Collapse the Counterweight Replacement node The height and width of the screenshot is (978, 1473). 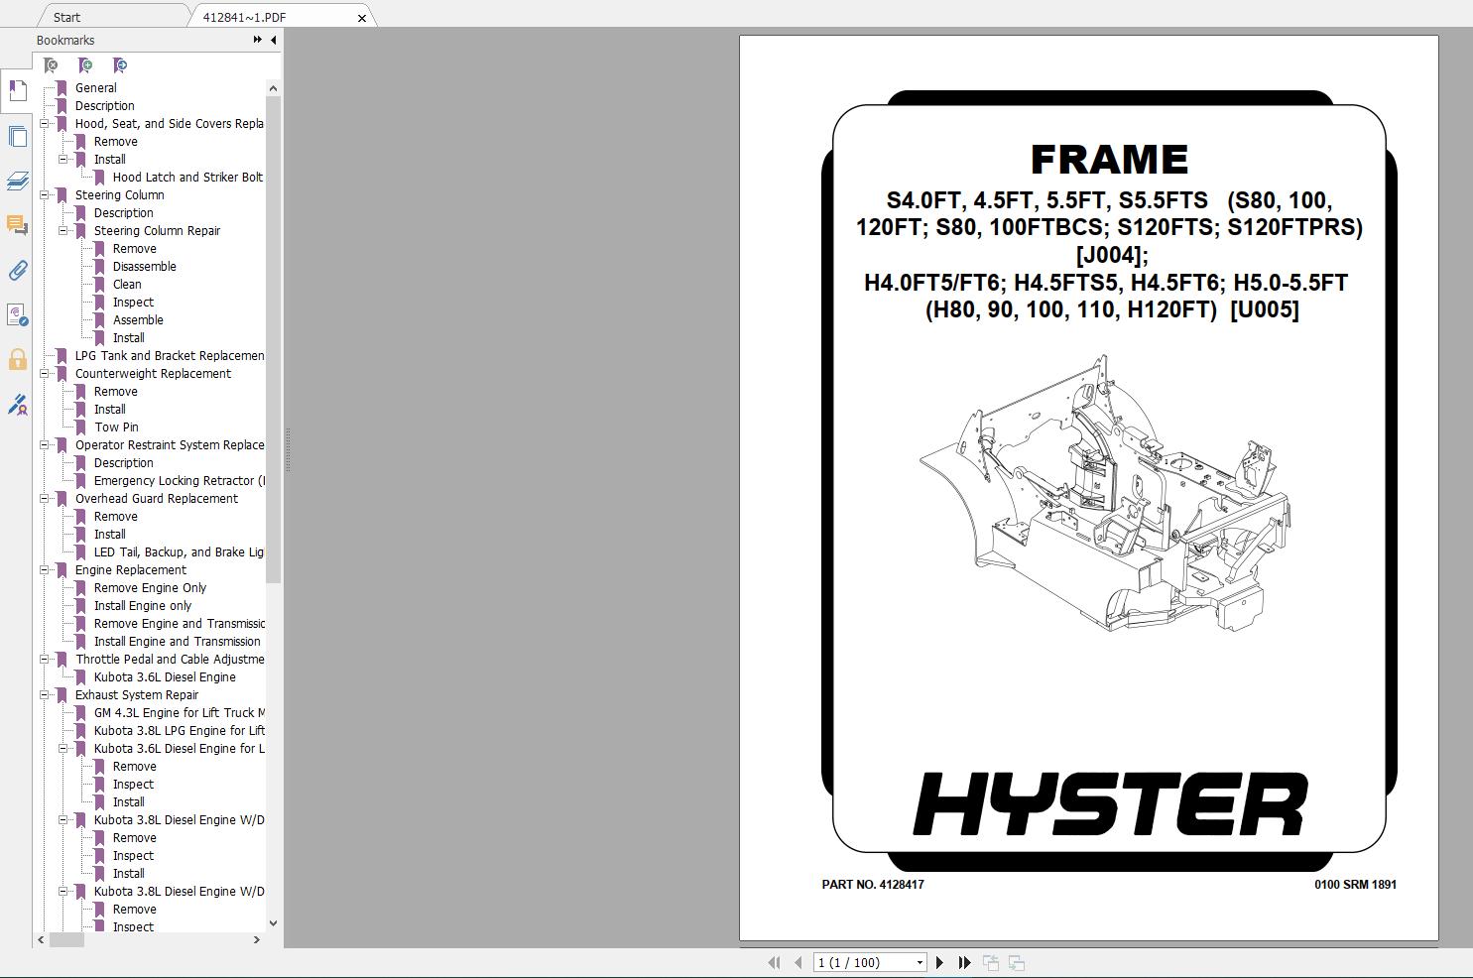(45, 374)
